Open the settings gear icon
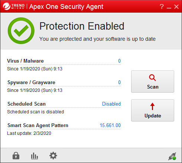The height and width of the screenshot is (163, 182). (53, 156)
